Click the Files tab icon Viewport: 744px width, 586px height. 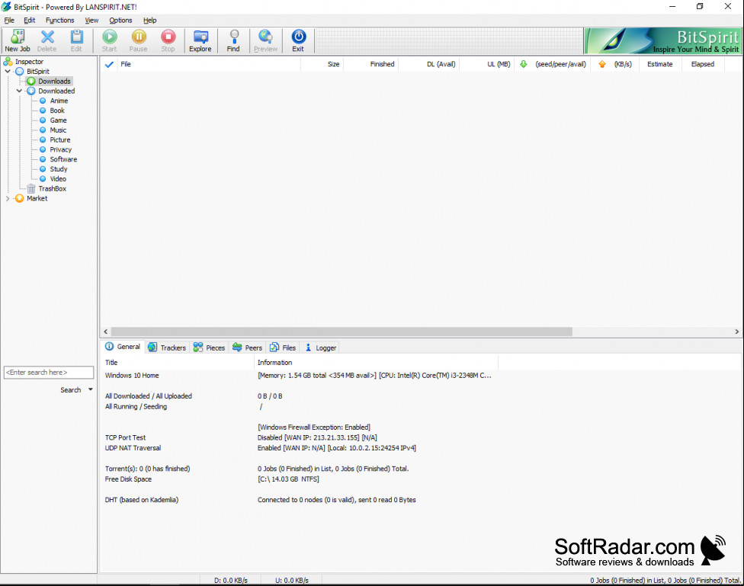(274, 347)
